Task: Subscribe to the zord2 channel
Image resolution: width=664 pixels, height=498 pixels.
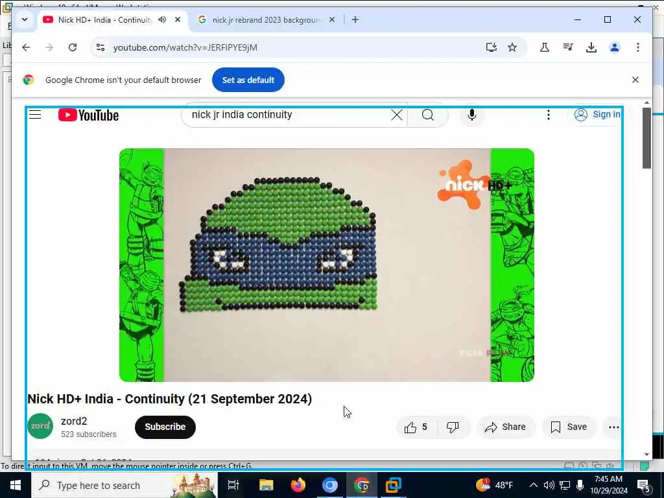Action: 165,427
